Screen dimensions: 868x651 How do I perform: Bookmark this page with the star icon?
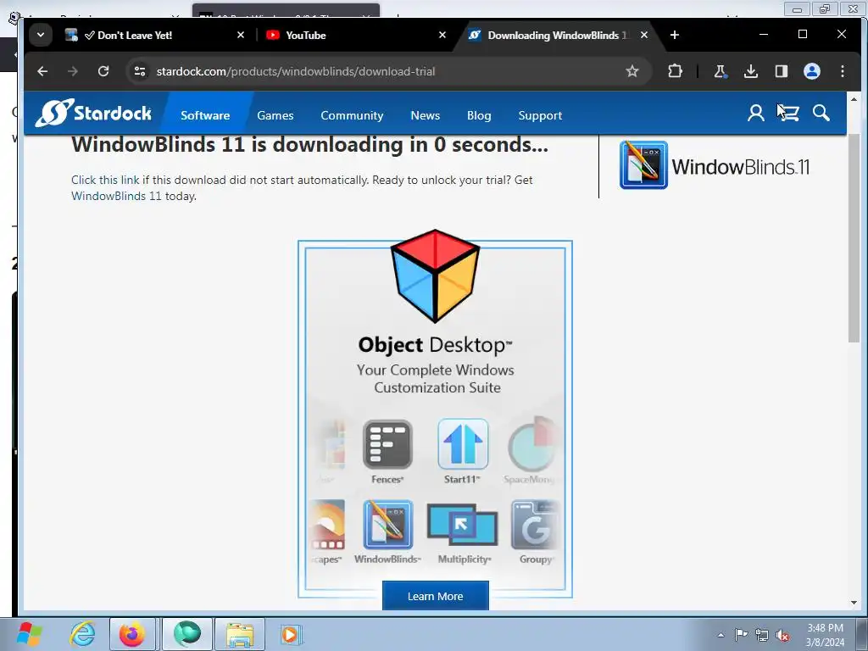point(632,71)
